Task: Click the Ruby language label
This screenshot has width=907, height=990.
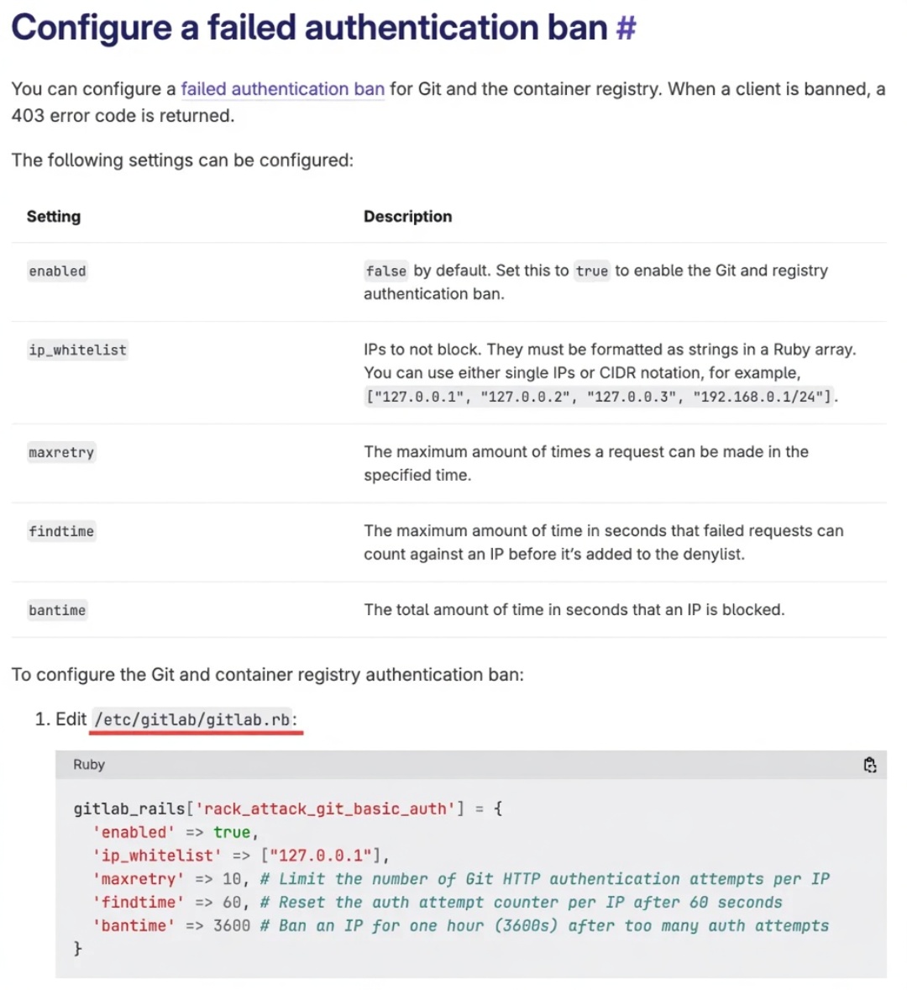Action: 89,765
